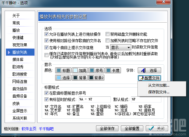Select the 播放列表 sidebar entry
Viewport: 189px width, 137px height.
tap(20, 52)
